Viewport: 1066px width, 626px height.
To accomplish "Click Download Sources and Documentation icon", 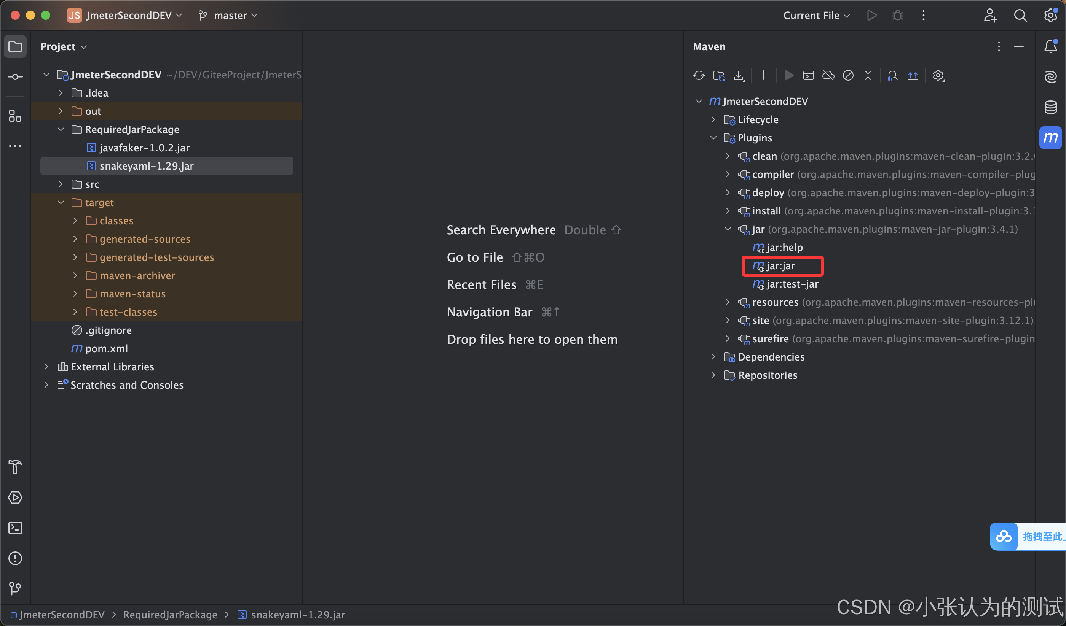I will click(739, 76).
